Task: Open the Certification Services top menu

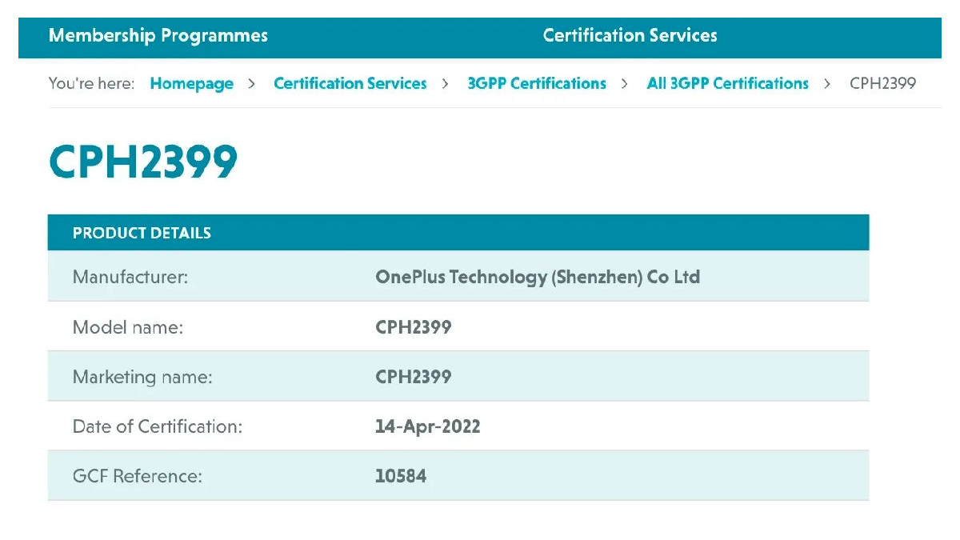Action: pos(630,36)
